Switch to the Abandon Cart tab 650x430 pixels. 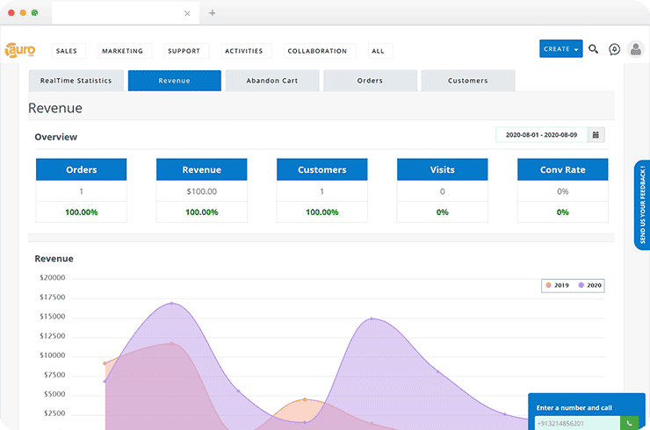pos(271,81)
